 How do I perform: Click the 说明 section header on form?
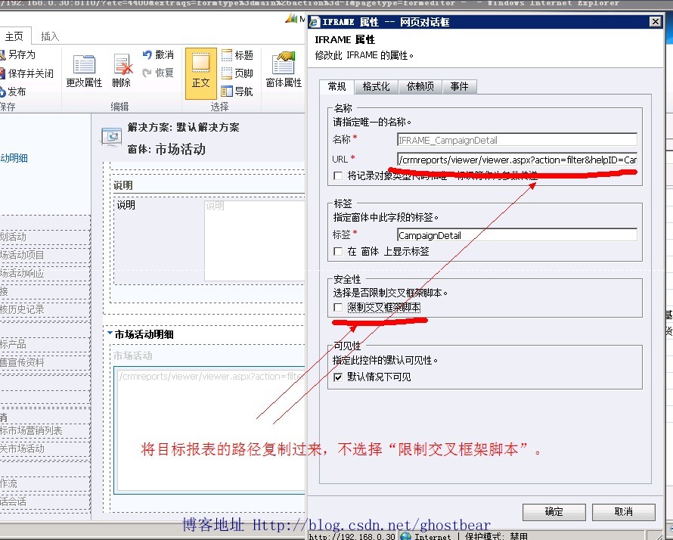point(123,185)
